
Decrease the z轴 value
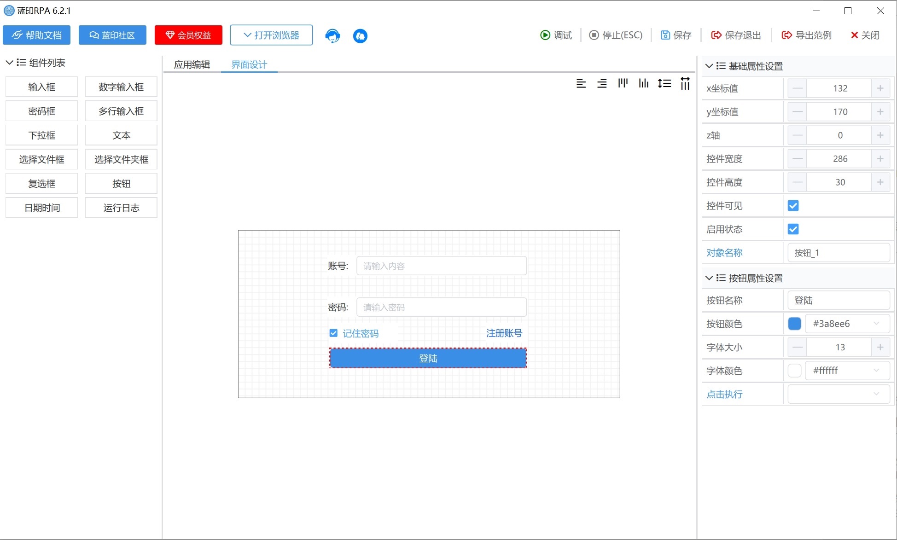click(798, 135)
